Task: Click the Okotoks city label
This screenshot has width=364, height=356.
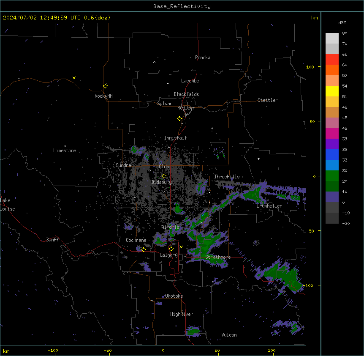Action: tap(174, 296)
